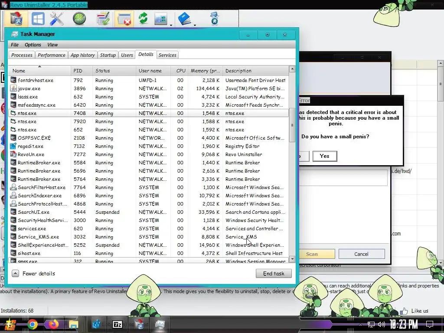
Task: Sort by the Status column header
Action: pyautogui.click(x=114, y=71)
